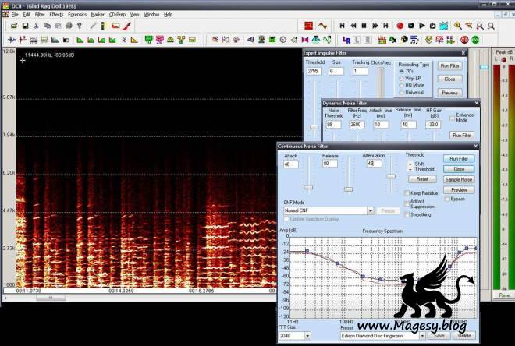Click the black eight-ball style icon

click(404, 40)
